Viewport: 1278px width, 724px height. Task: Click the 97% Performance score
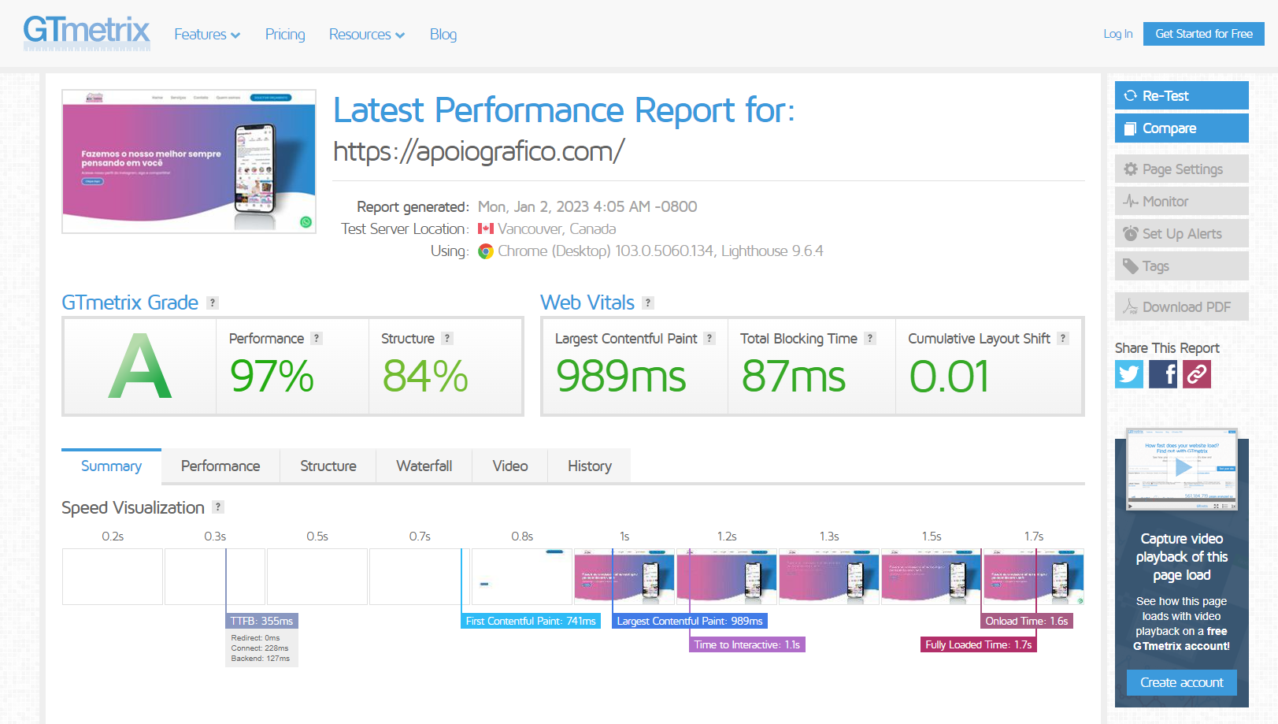point(272,376)
